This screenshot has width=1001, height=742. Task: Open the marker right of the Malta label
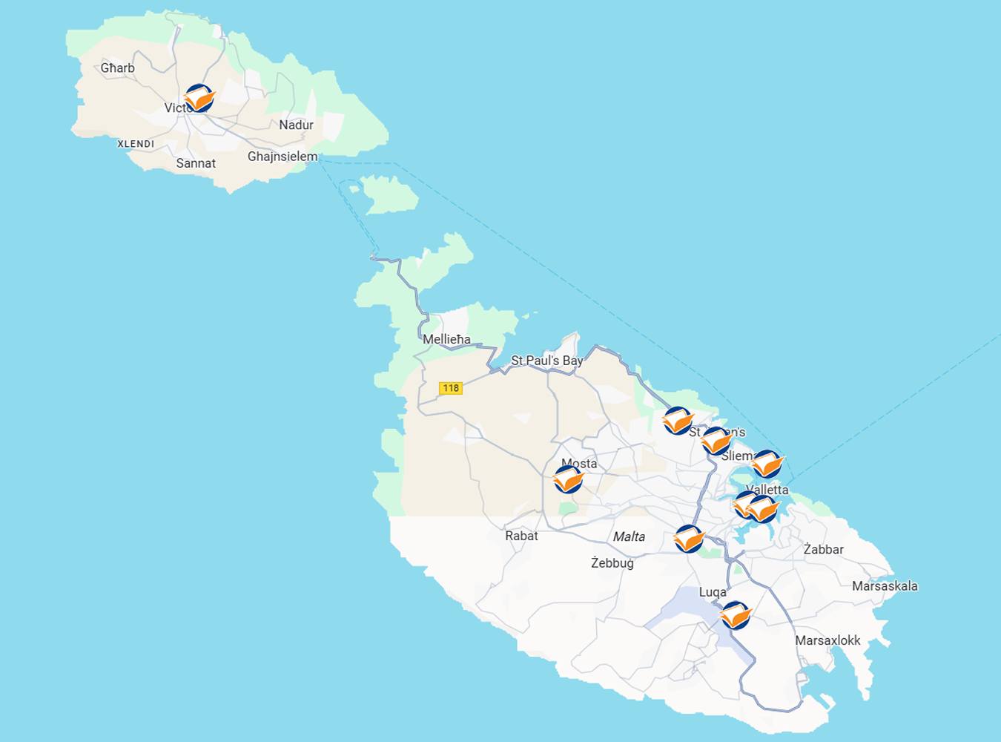pos(689,539)
